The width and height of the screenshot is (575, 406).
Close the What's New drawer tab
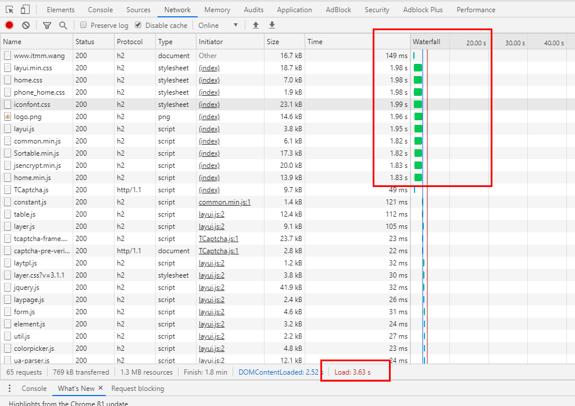pos(101,388)
